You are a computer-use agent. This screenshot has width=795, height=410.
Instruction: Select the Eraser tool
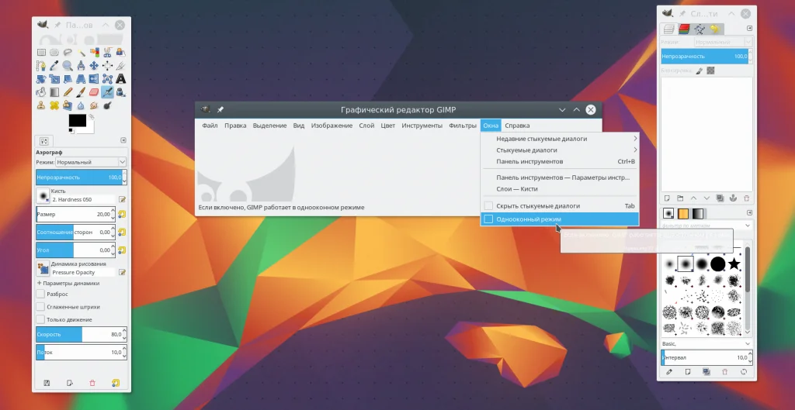coord(94,92)
